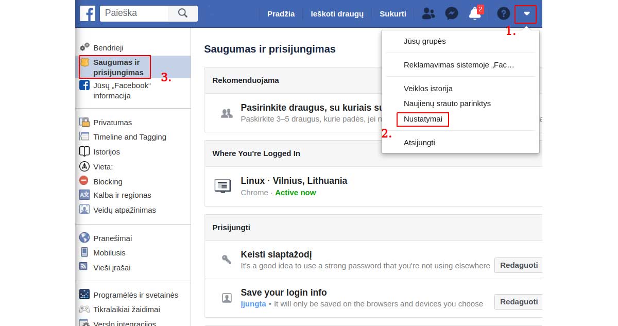The width and height of the screenshot is (618, 326).
Task: Toggle the account dropdown arrow in top bar
Action: (x=526, y=14)
